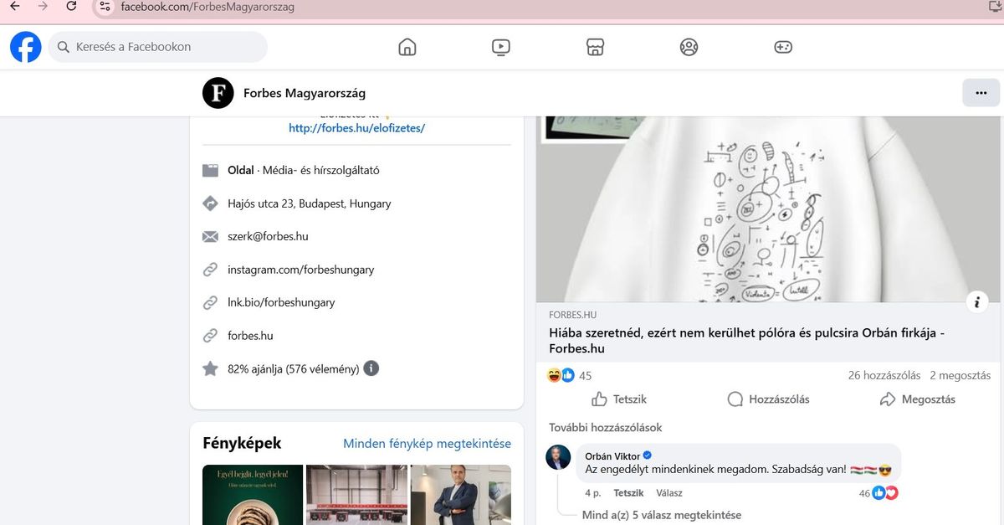The height and width of the screenshot is (525, 1004).
Task: Open the Marketplace icon
Action: 595,47
